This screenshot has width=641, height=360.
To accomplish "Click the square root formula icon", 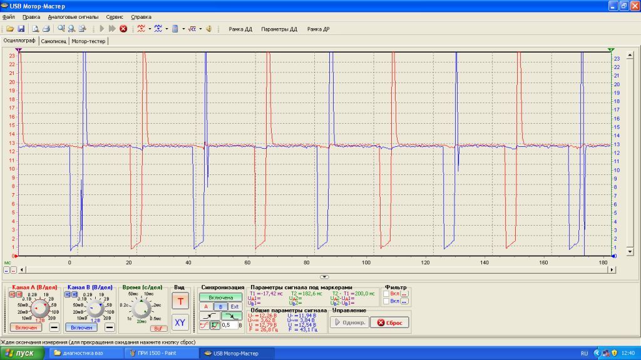I will point(192,29).
